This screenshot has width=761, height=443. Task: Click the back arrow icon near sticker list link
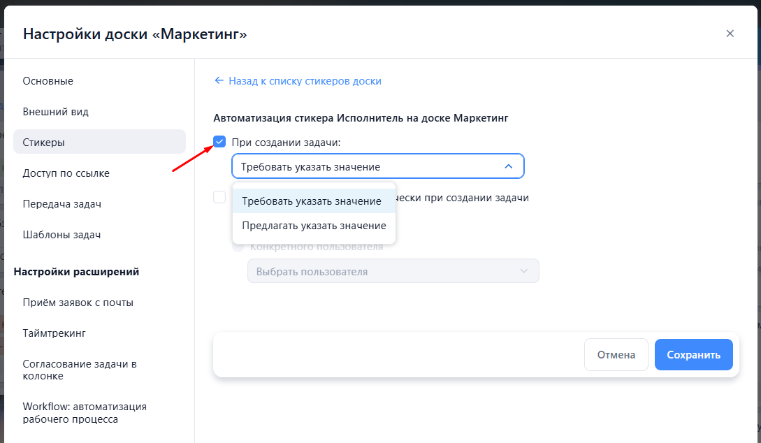(x=219, y=80)
